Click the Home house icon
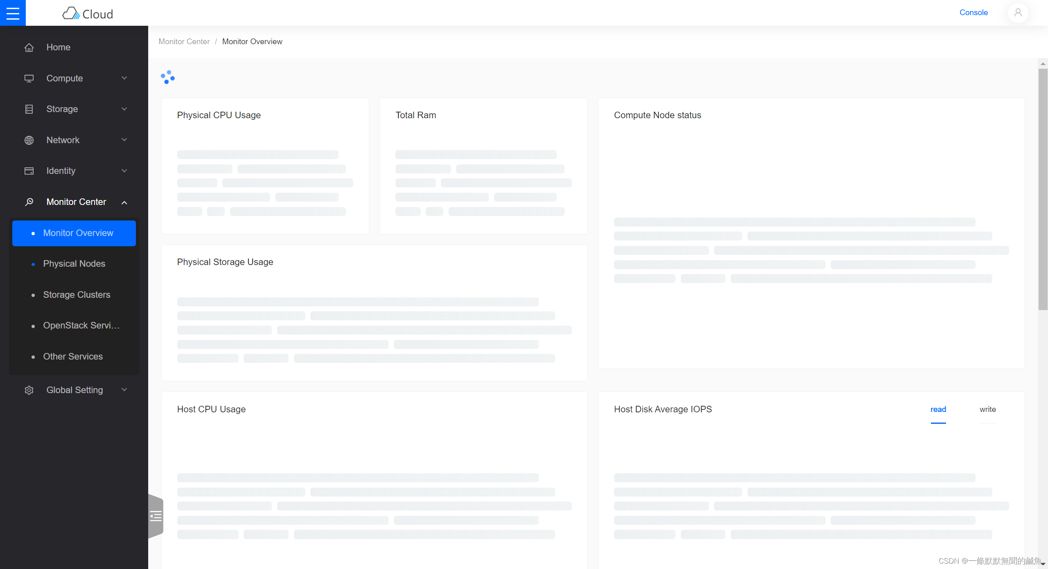 click(29, 47)
